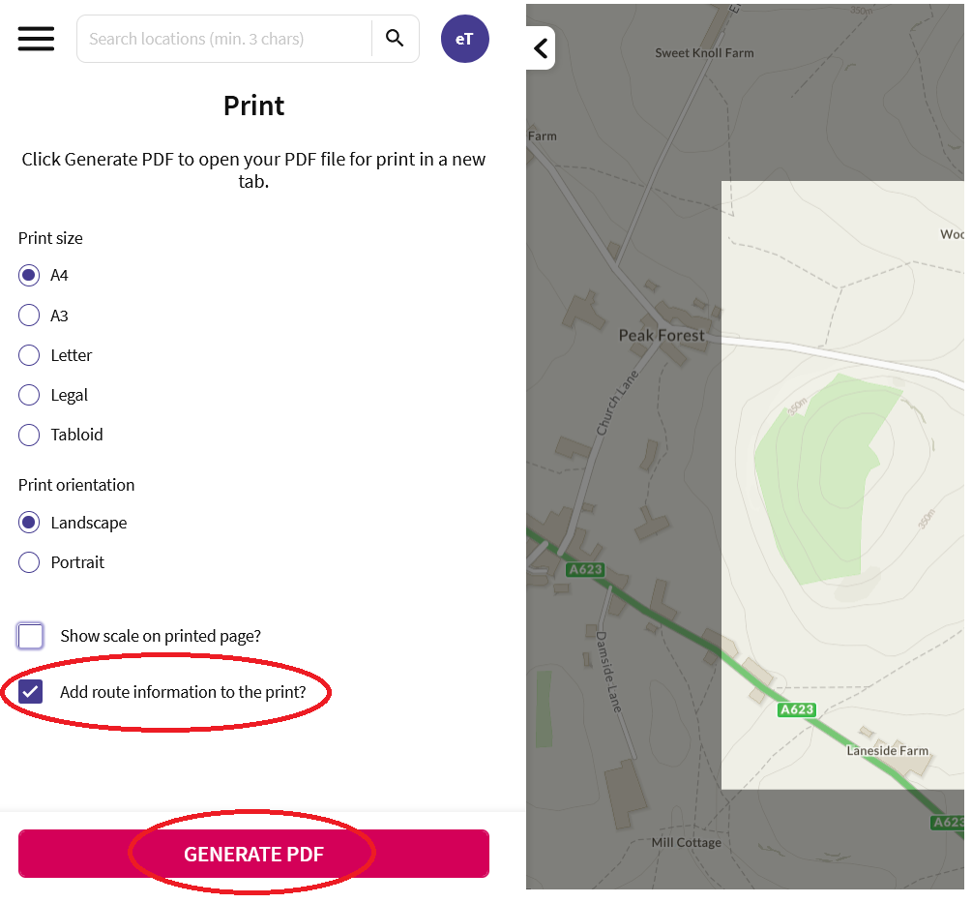Select Tabloid print size

pos(28,435)
